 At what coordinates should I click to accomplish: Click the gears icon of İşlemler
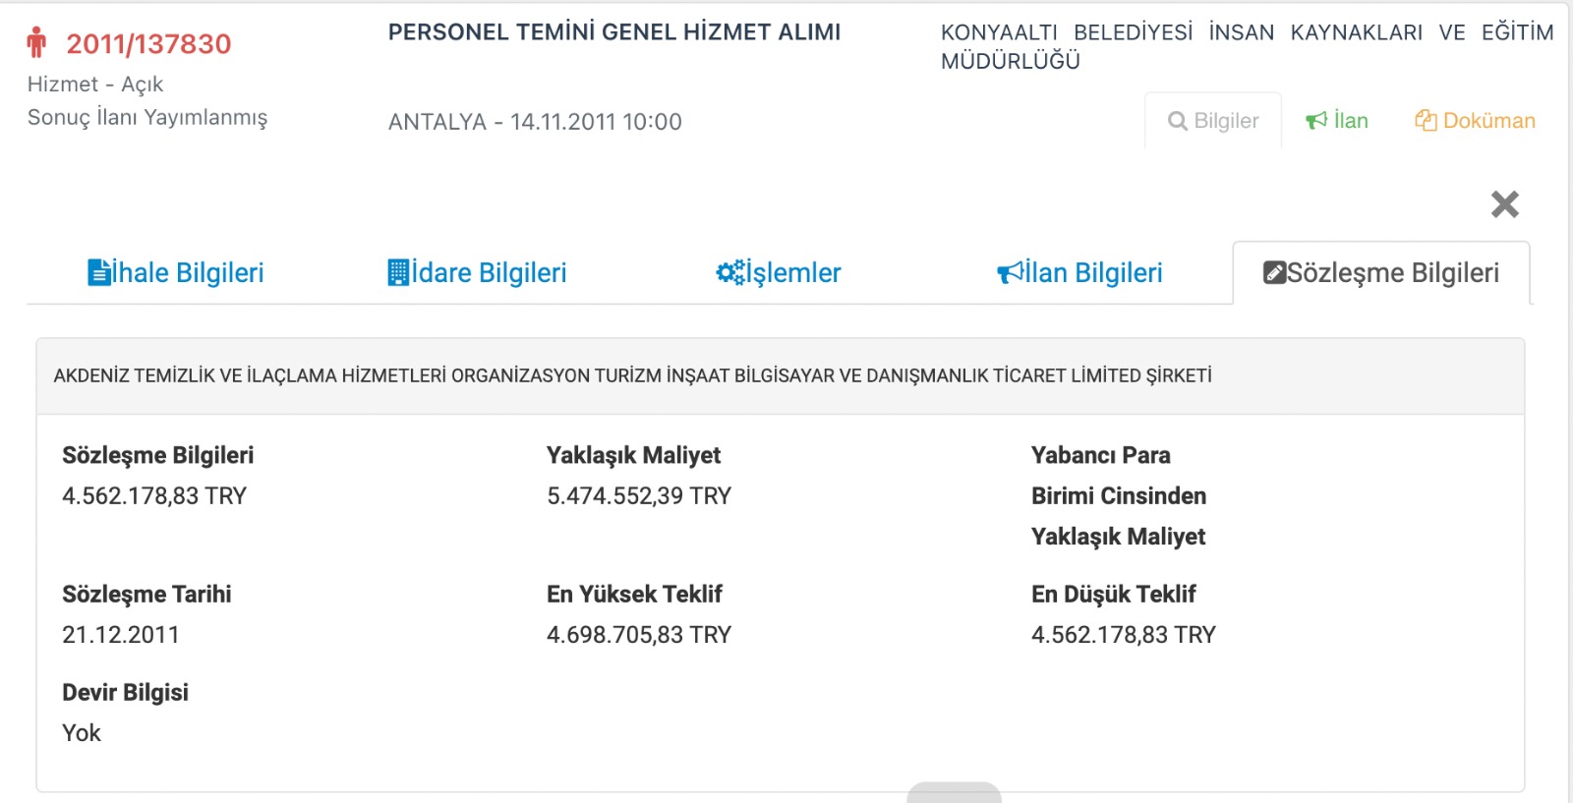[x=730, y=272]
